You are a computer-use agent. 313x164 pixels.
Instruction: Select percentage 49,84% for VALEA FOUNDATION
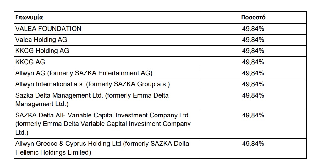point(253,29)
